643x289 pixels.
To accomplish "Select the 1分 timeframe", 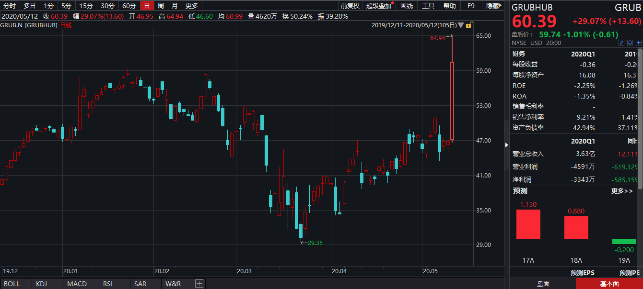I will [x=48, y=6].
